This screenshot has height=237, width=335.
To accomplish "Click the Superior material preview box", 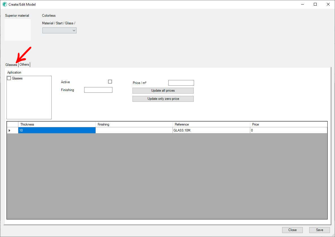I will [18, 30].
